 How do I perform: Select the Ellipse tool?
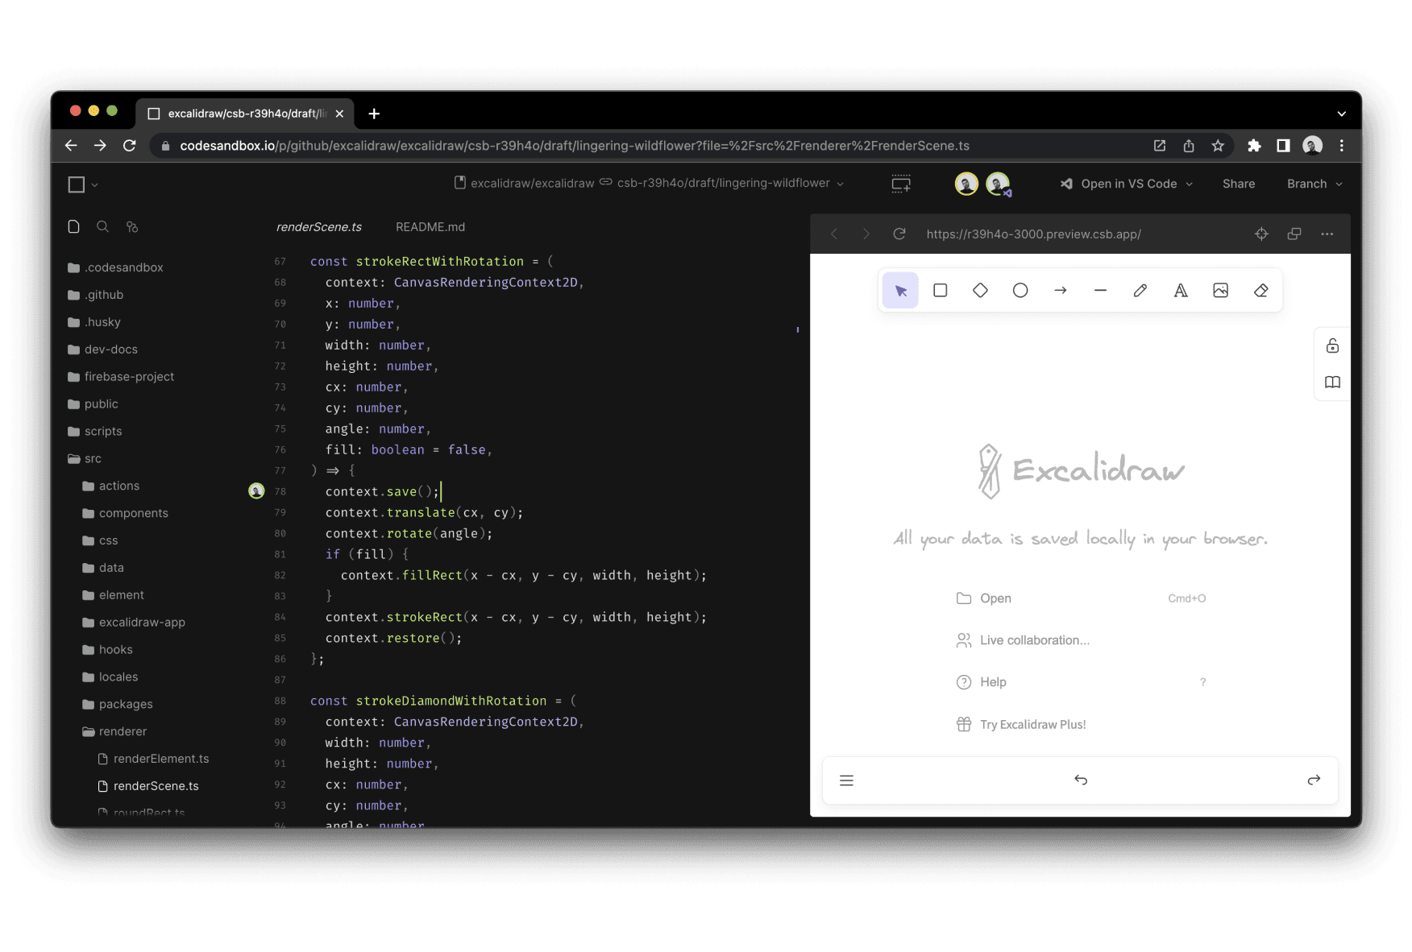(1020, 290)
